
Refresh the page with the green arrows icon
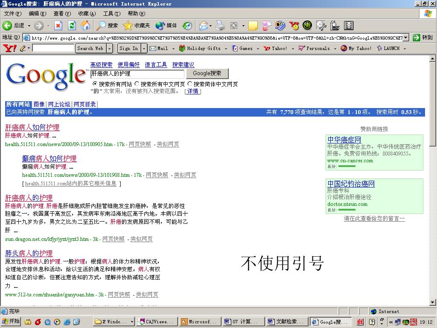[72, 26]
